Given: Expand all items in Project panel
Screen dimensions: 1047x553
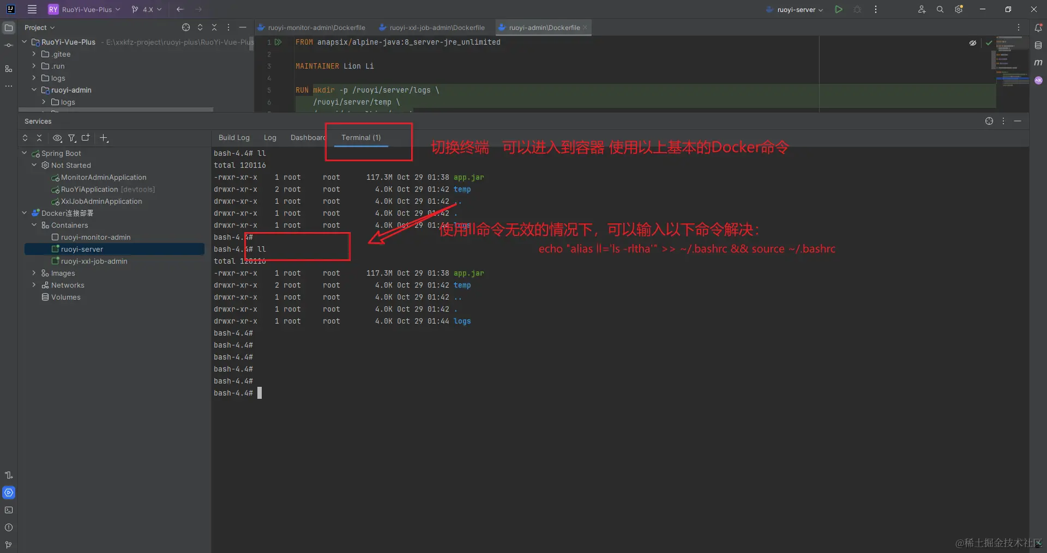Looking at the screenshot, I should tap(200, 27).
